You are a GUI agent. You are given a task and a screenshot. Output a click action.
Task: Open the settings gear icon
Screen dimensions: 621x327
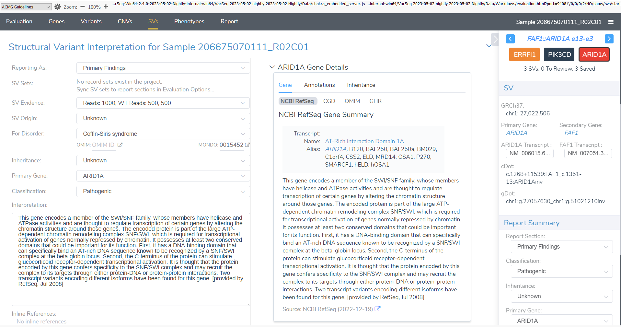click(57, 6)
